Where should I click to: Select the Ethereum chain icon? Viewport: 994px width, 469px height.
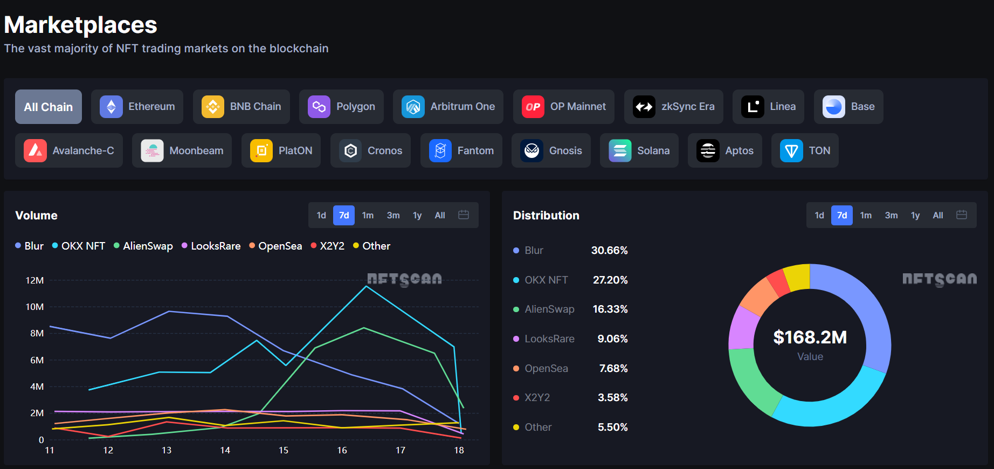coord(112,107)
